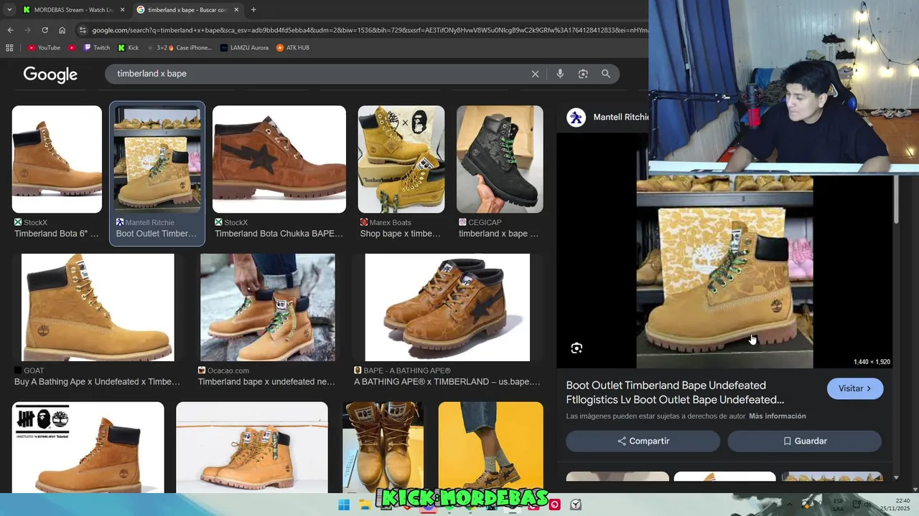Select the timberland x bape tab

click(187, 10)
